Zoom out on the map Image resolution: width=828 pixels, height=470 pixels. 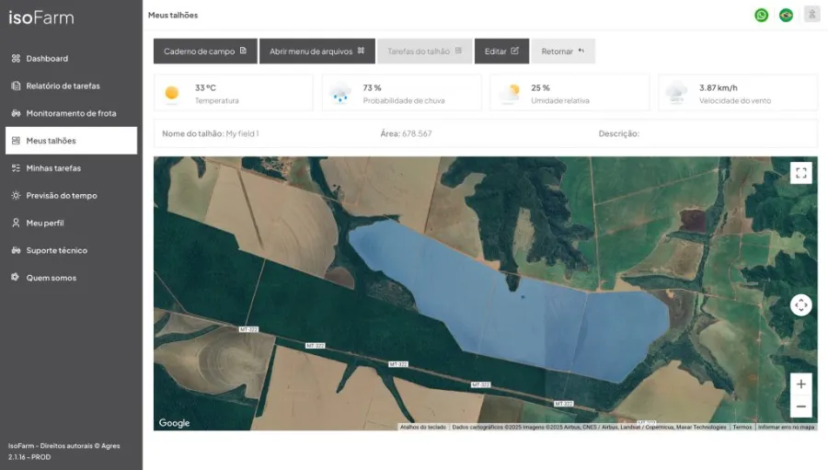[801, 407]
